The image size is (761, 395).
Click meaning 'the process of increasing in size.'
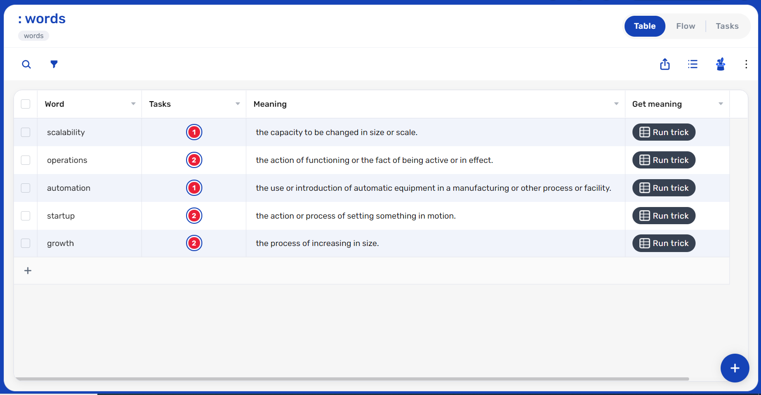click(317, 243)
